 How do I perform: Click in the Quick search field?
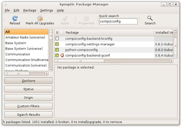[x=118, y=21]
